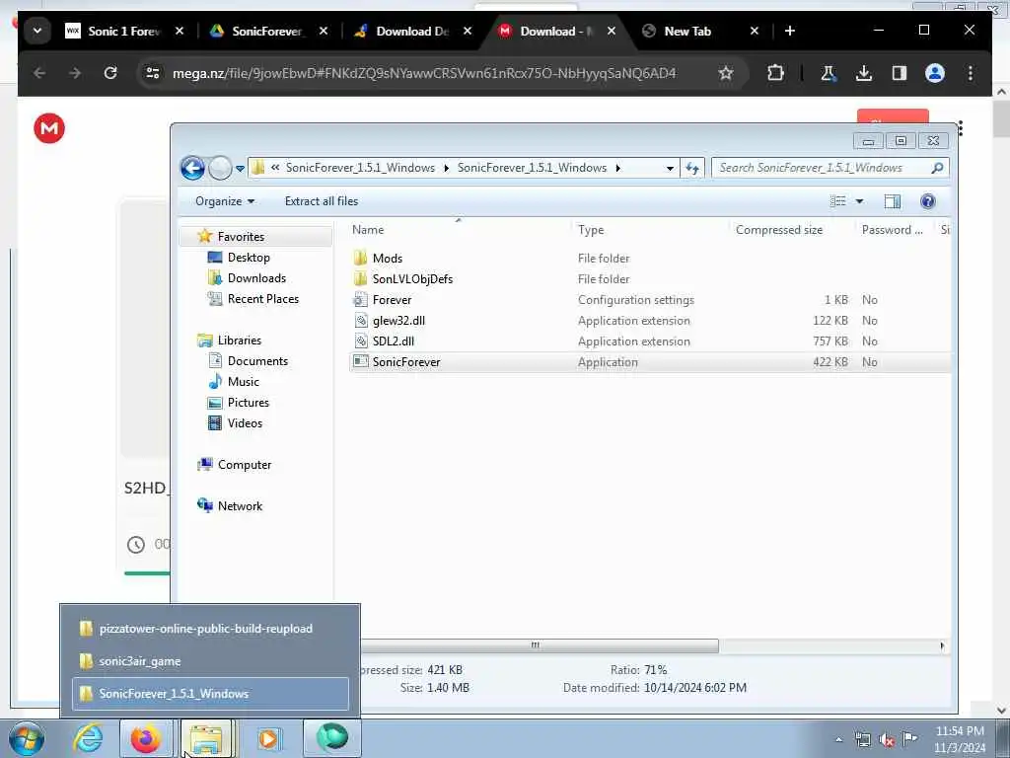Select the Forever configuration settings file
1010x758 pixels.
392,300
